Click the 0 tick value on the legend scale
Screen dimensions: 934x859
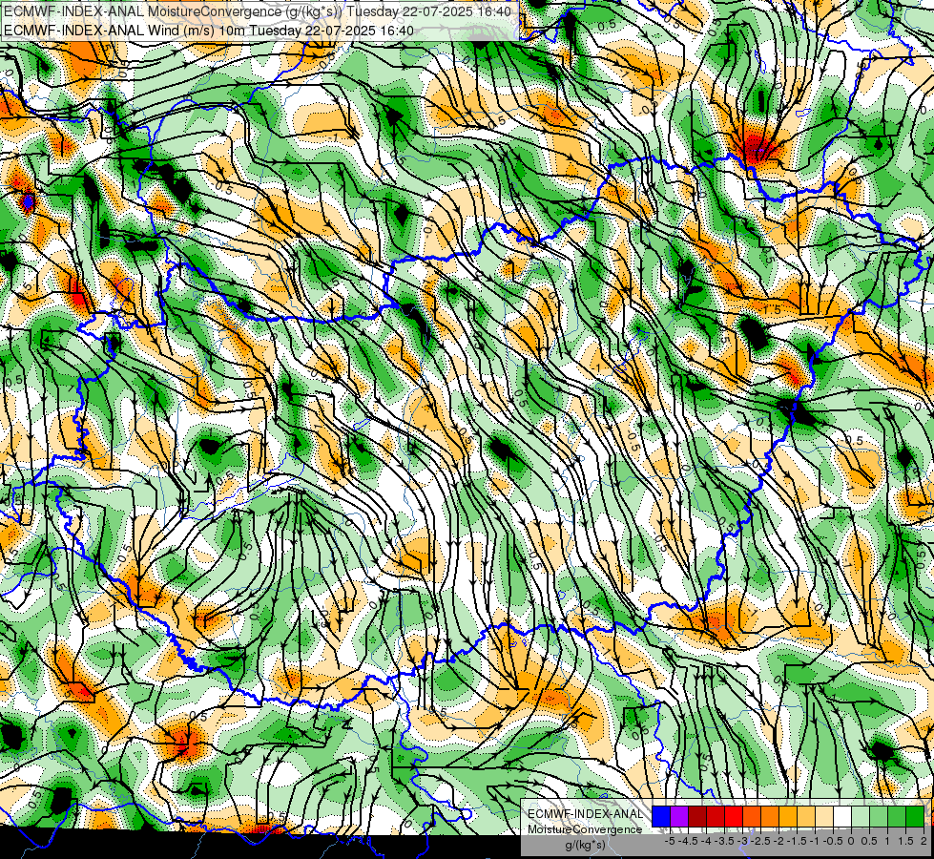pos(851,841)
